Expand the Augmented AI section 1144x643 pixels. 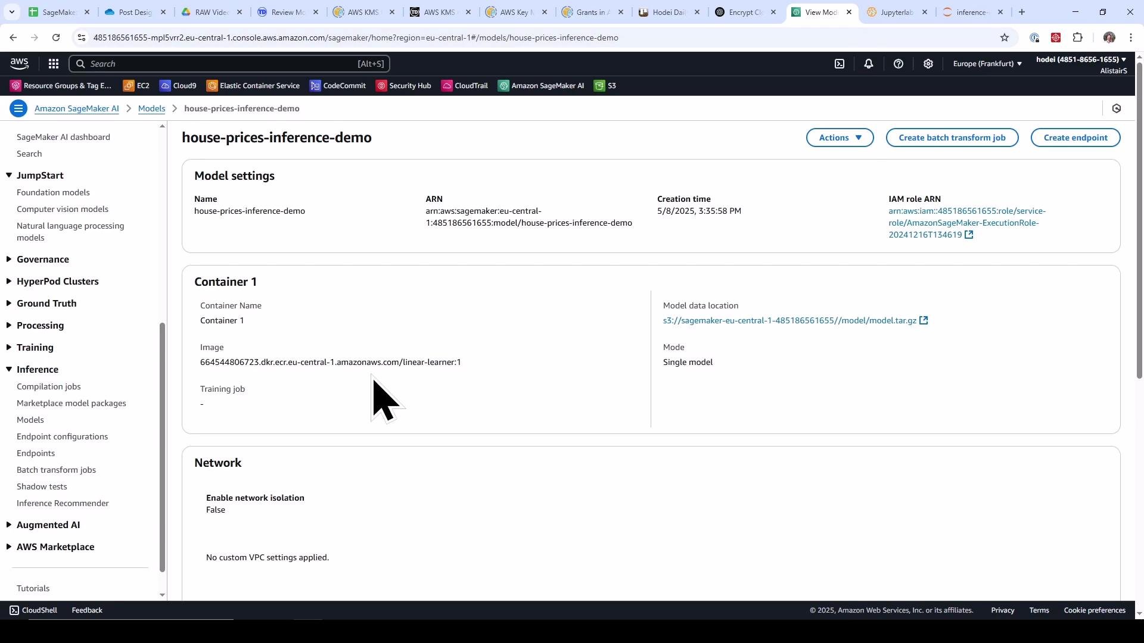click(x=9, y=525)
